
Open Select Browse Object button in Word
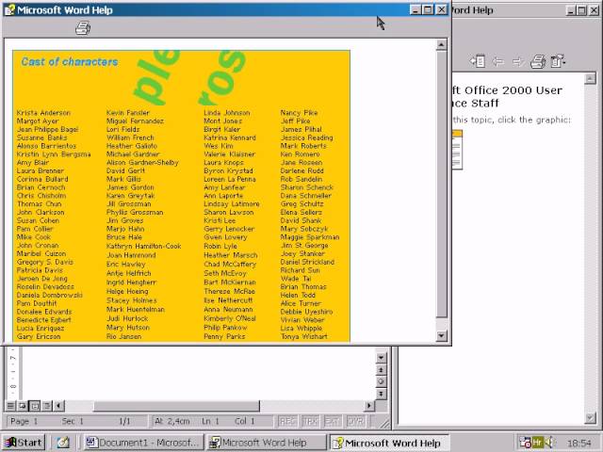pyautogui.click(x=381, y=381)
